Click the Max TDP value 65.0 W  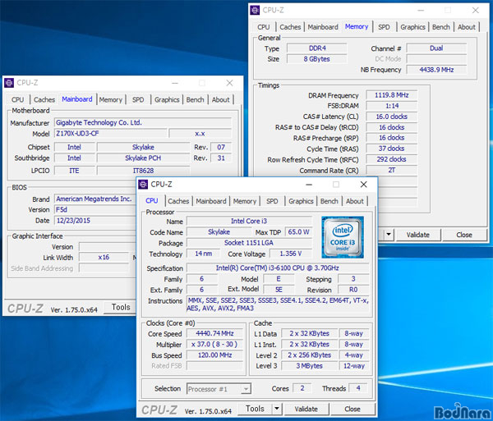click(298, 232)
